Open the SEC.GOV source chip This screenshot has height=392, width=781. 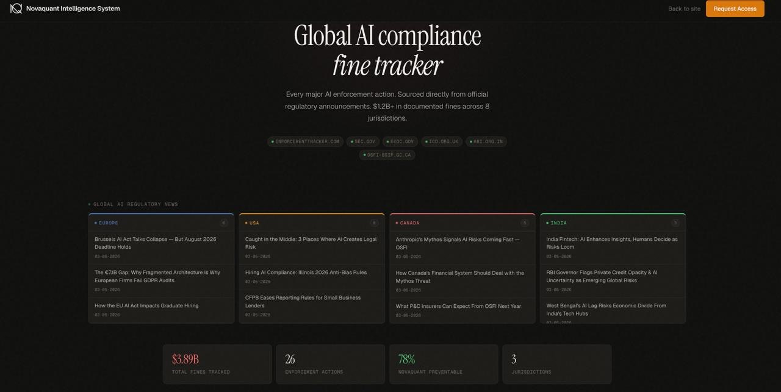(363, 141)
